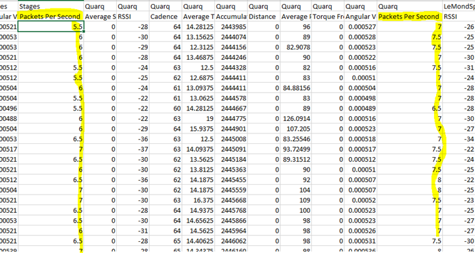
Task: Select cell with value 2446062
Action: pos(231,241)
